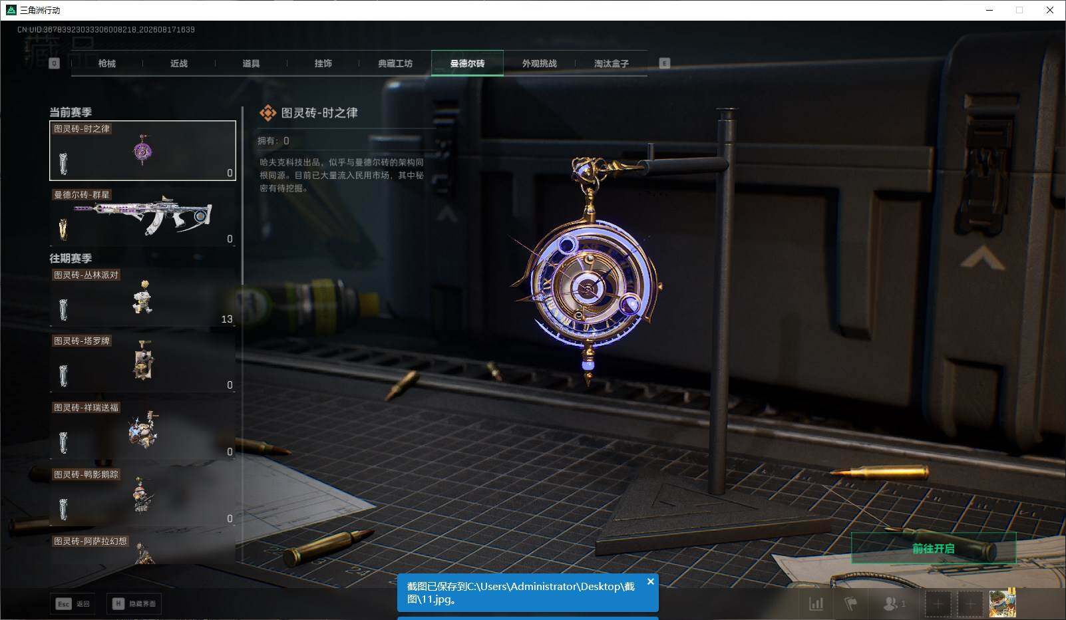Close the 三角洲行动 window

pyautogui.click(x=1050, y=10)
